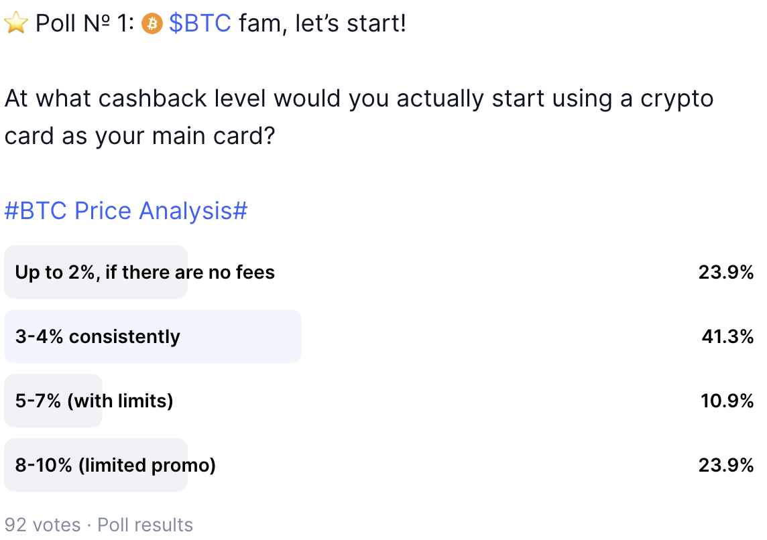Click the "92 votes" count
767x540 pixels.
[x=42, y=525]
